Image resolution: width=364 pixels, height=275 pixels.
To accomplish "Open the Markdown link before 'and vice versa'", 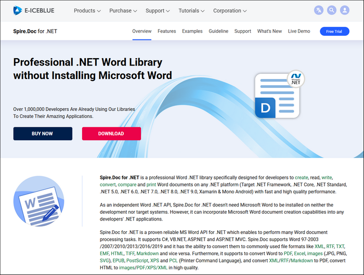I will tap(148, 253).
